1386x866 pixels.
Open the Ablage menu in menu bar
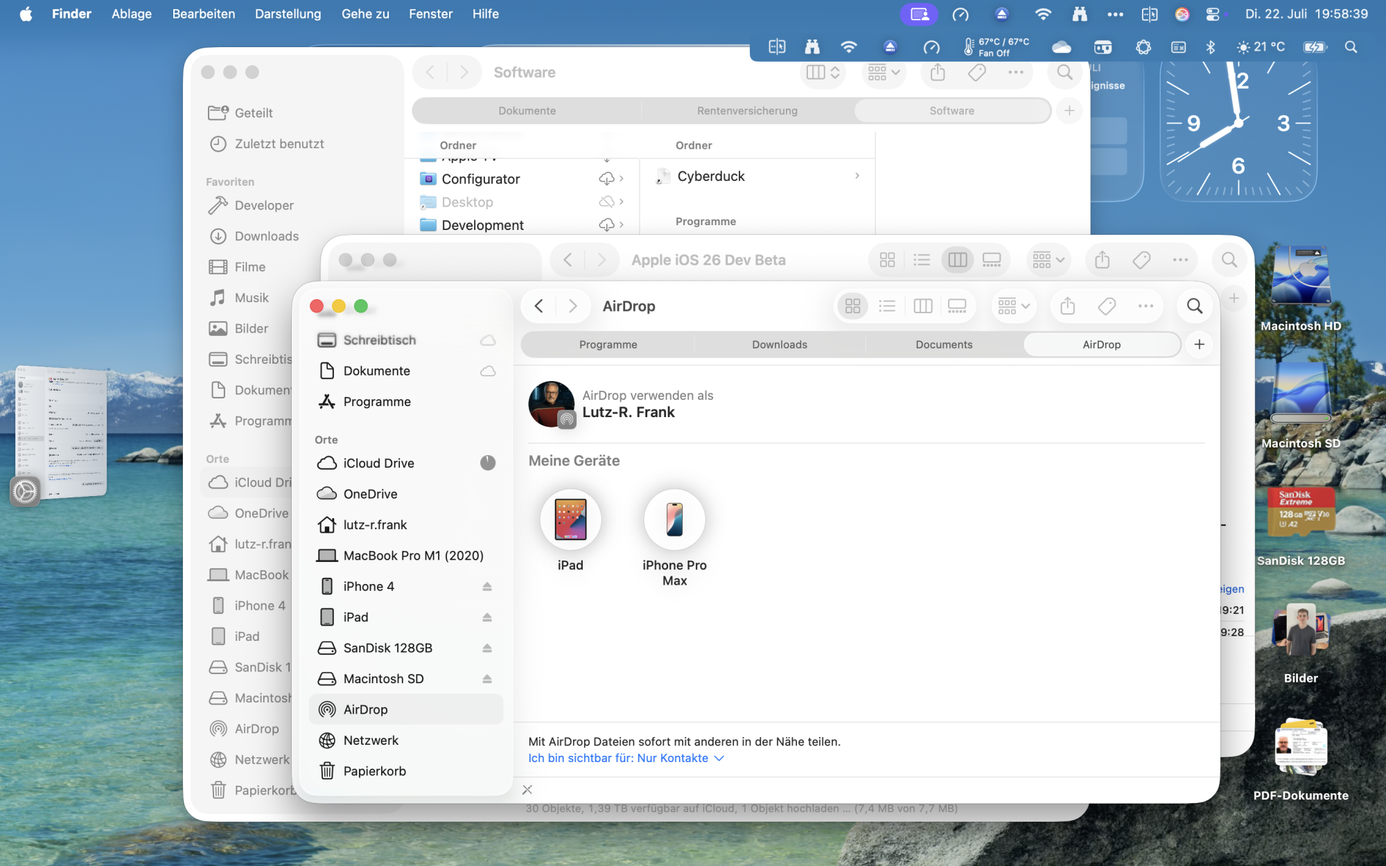point(132,14)
